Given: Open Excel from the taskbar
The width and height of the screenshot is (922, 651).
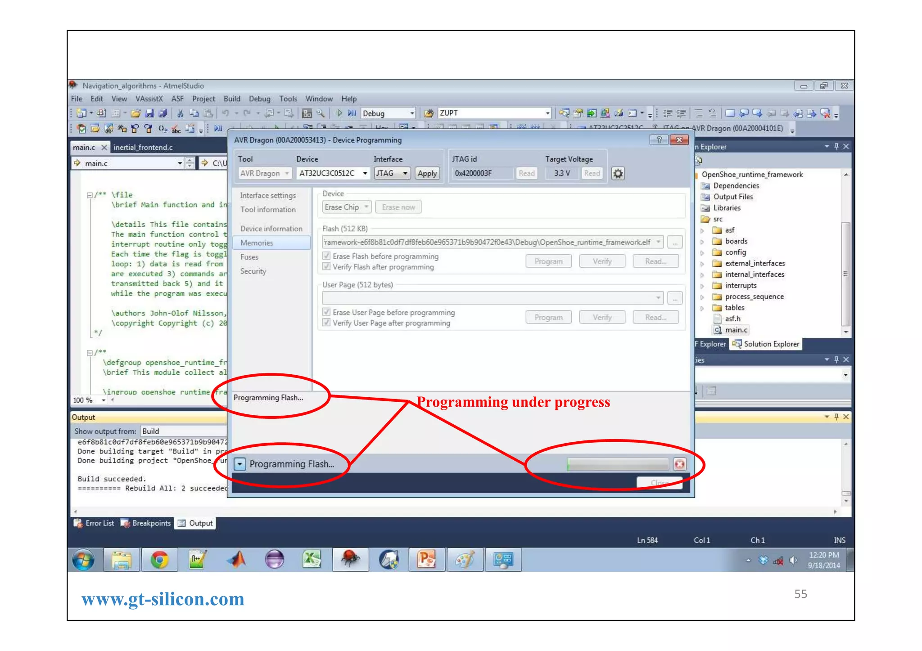Looking at the screenshot, I should 312,560.
